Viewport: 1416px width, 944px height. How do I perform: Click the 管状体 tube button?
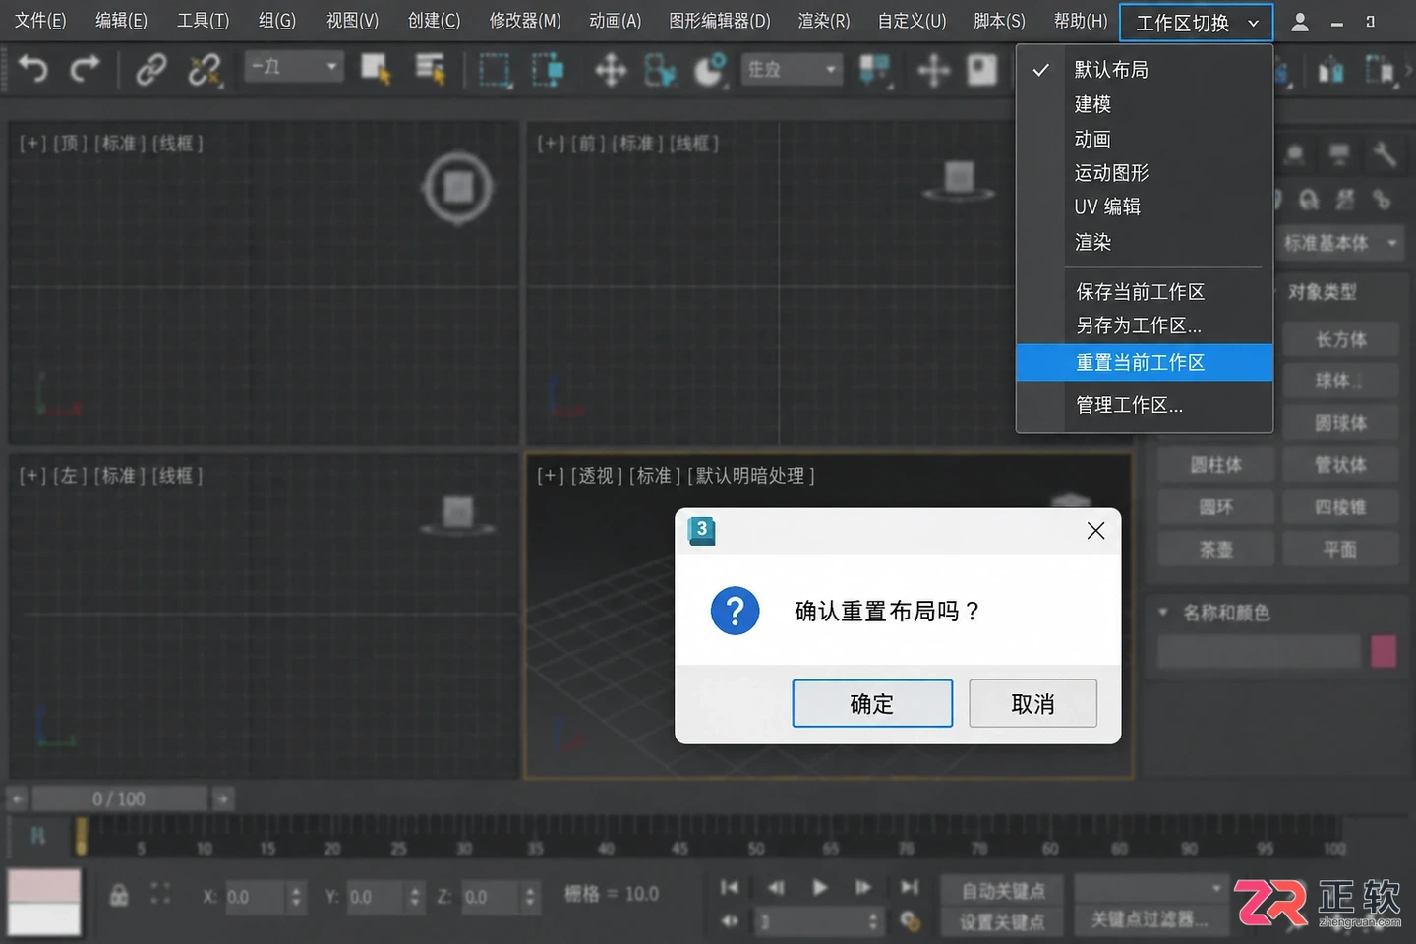pyautogui.click(x=1340, y=465)
